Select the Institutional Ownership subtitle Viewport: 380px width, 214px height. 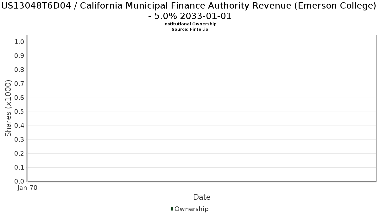point(190,24)
